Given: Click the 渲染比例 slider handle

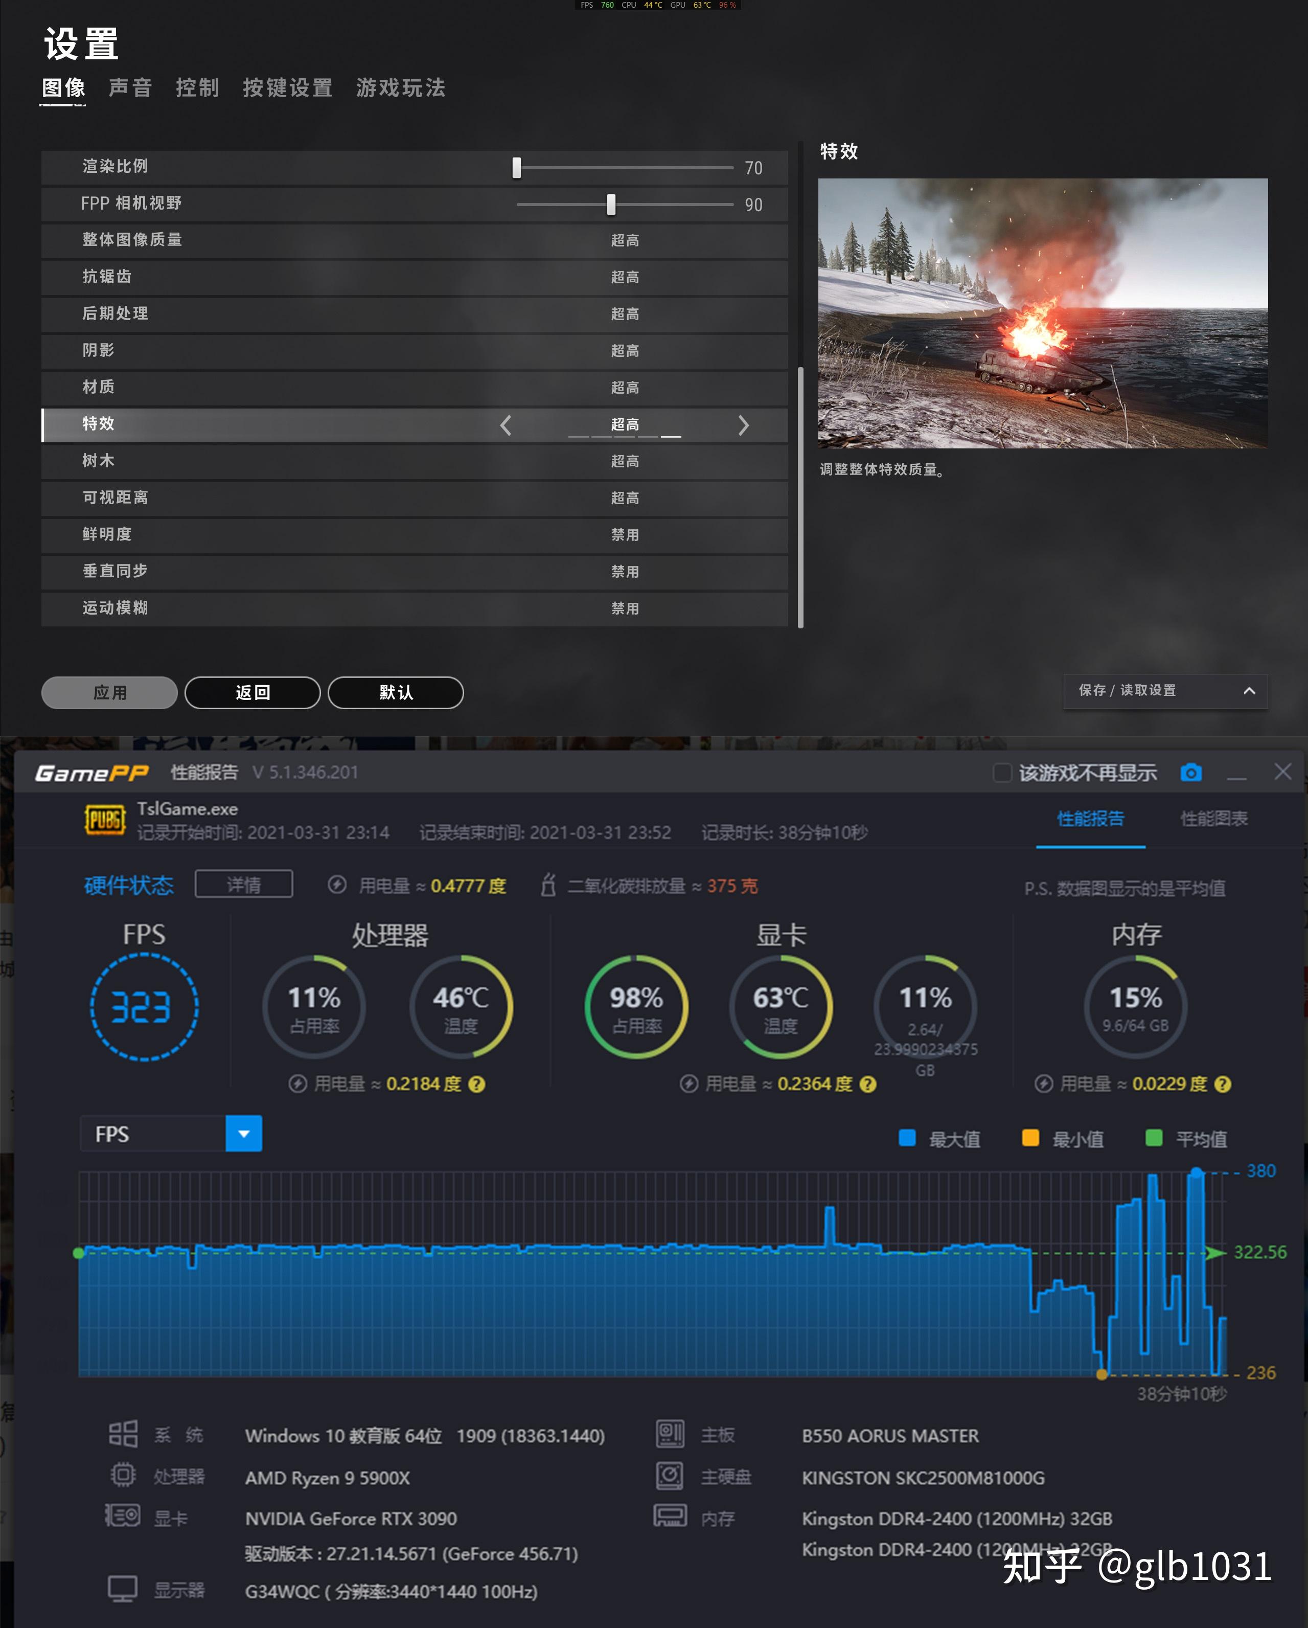Looking at the screenshot, I should click(516, 168).
